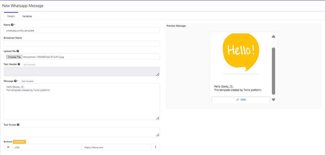
Task: Click the orange Add Button button
Action: [19, 142]
